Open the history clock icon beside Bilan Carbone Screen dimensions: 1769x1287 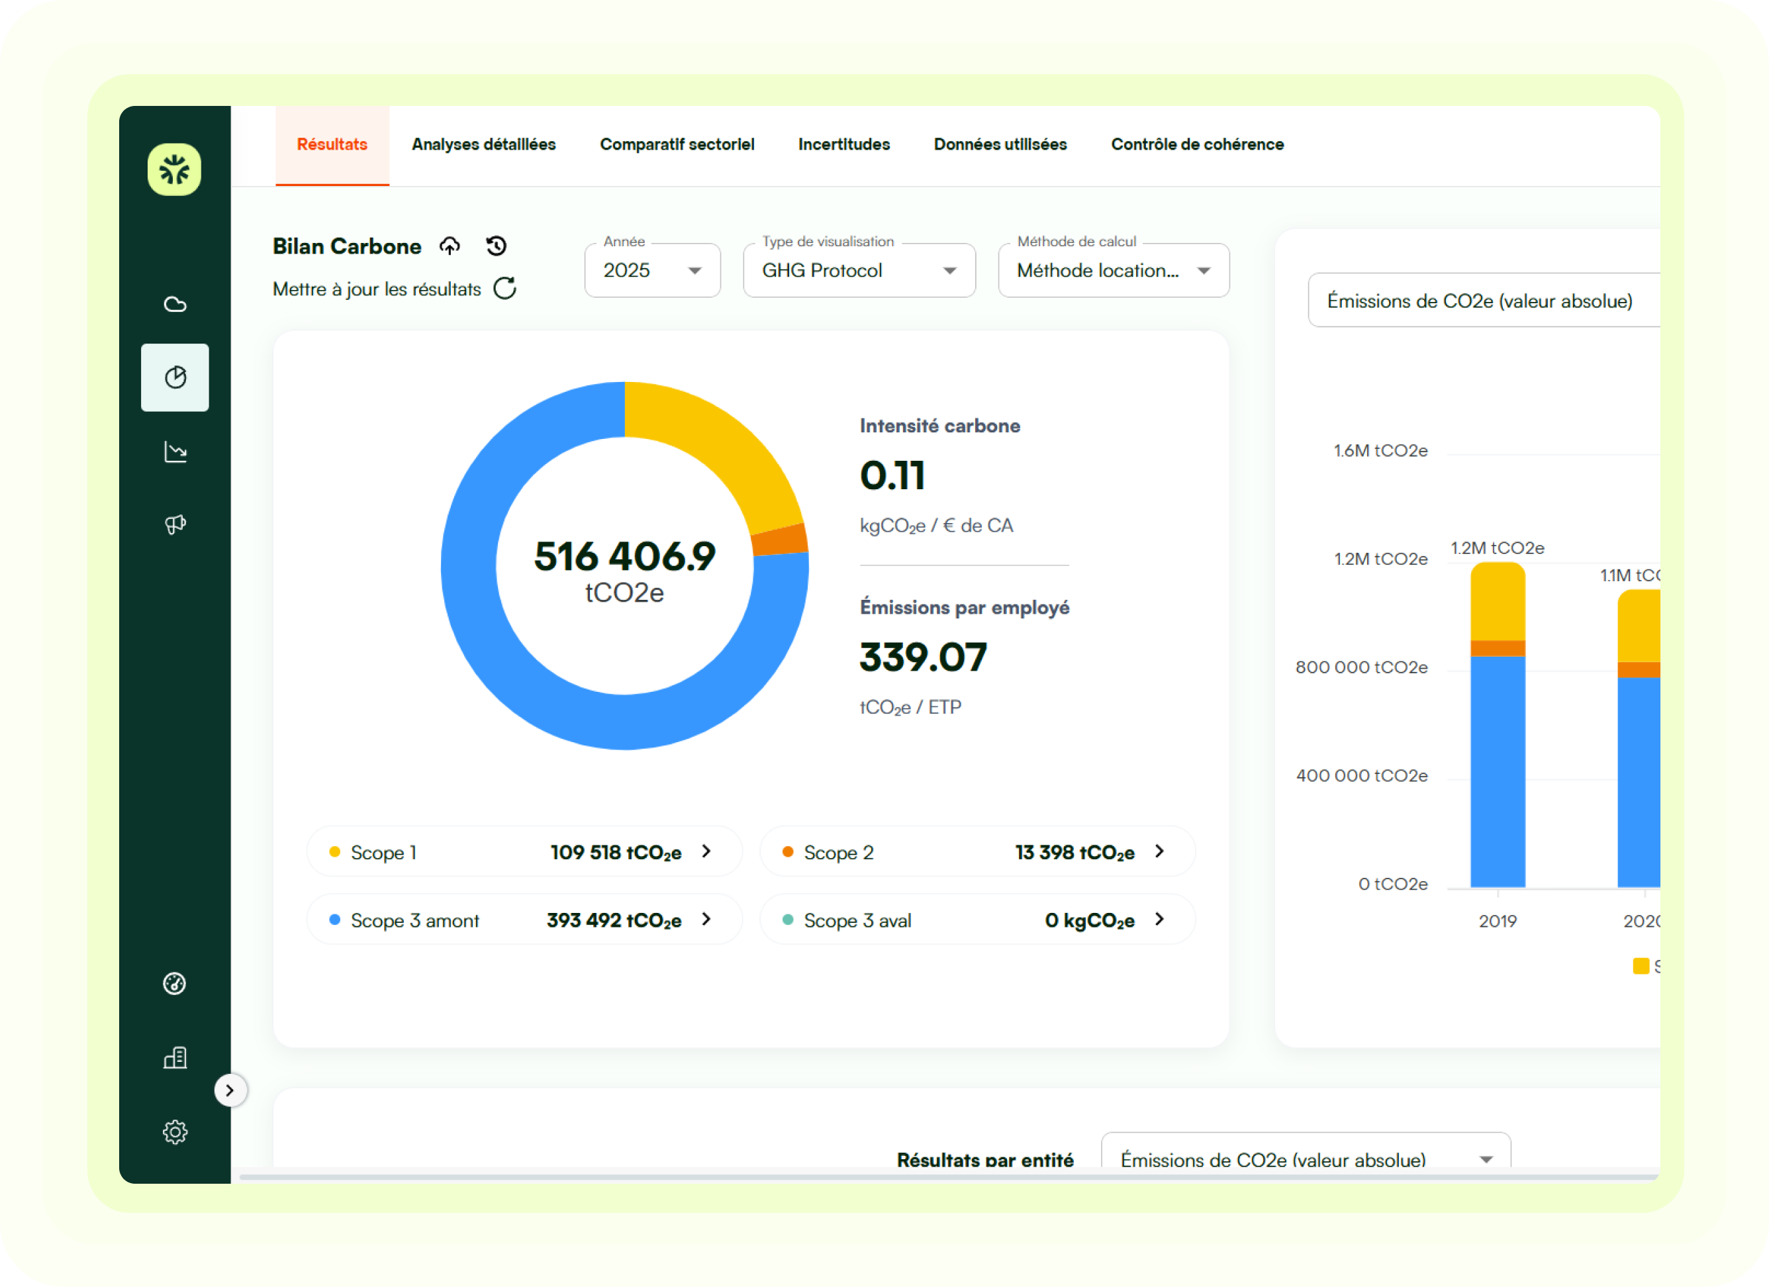497,246
